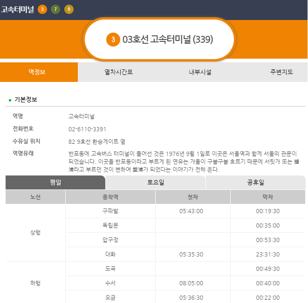The width and height of the screenshot is (308, 303).
Task: Click the 대화 destination cell
Action: (x=110, y=254)
